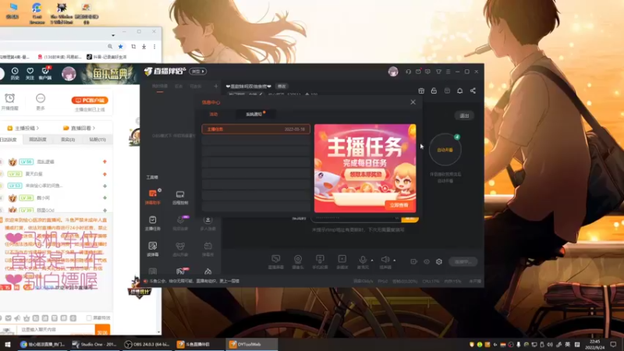The image size is (624, 351).
Task: Switch to the first scene tab
Action: 160,87
